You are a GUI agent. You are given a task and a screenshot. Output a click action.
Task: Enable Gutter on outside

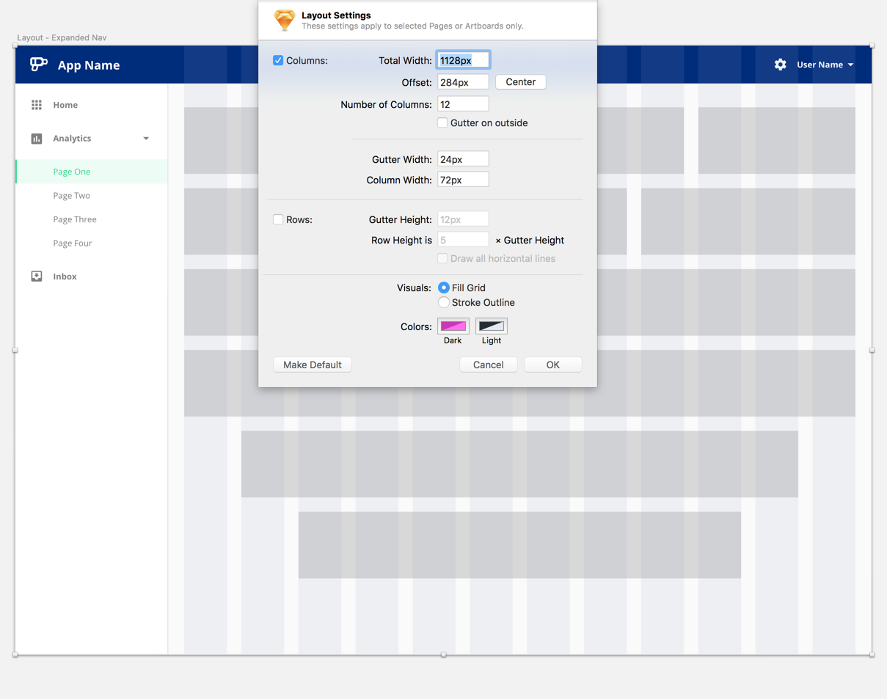442,122
